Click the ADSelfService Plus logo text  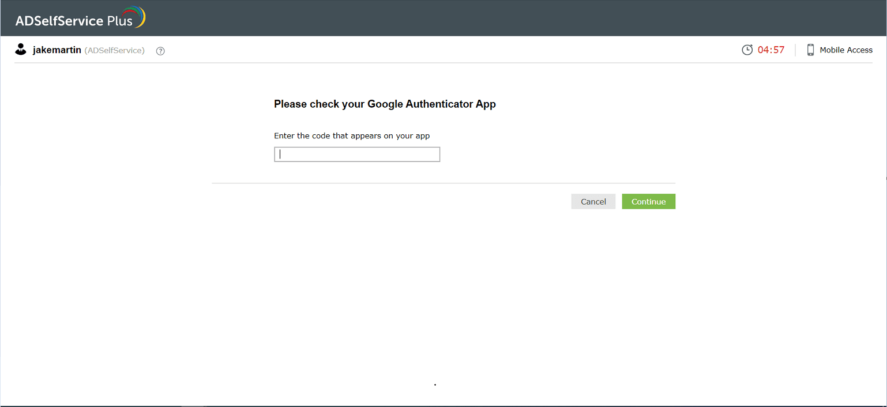click(74, 21)
